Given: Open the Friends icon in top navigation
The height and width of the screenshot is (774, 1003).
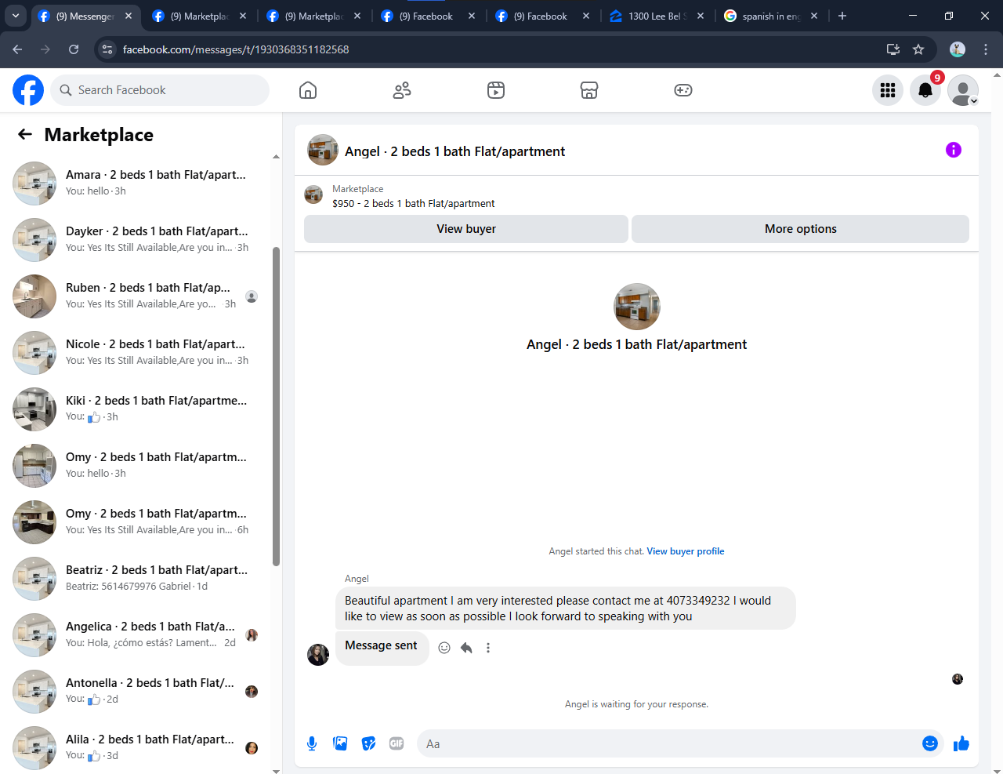Looking at the screenshot, I should tap(402, 90).
